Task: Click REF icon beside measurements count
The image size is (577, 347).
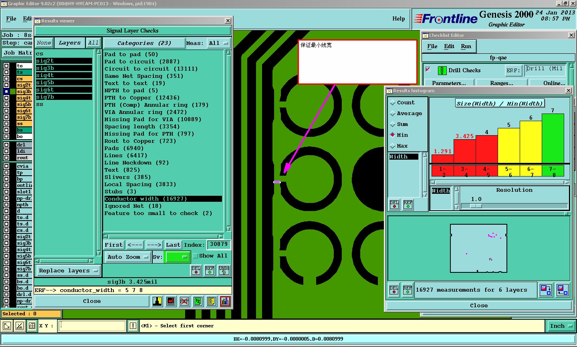Action: pos(408,290)
